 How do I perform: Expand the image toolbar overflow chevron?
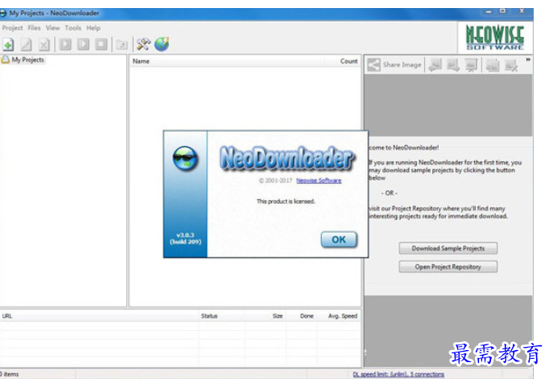point(528,60)
